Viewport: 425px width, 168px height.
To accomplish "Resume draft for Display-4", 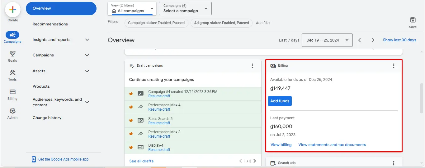I will tap(159, 150).
